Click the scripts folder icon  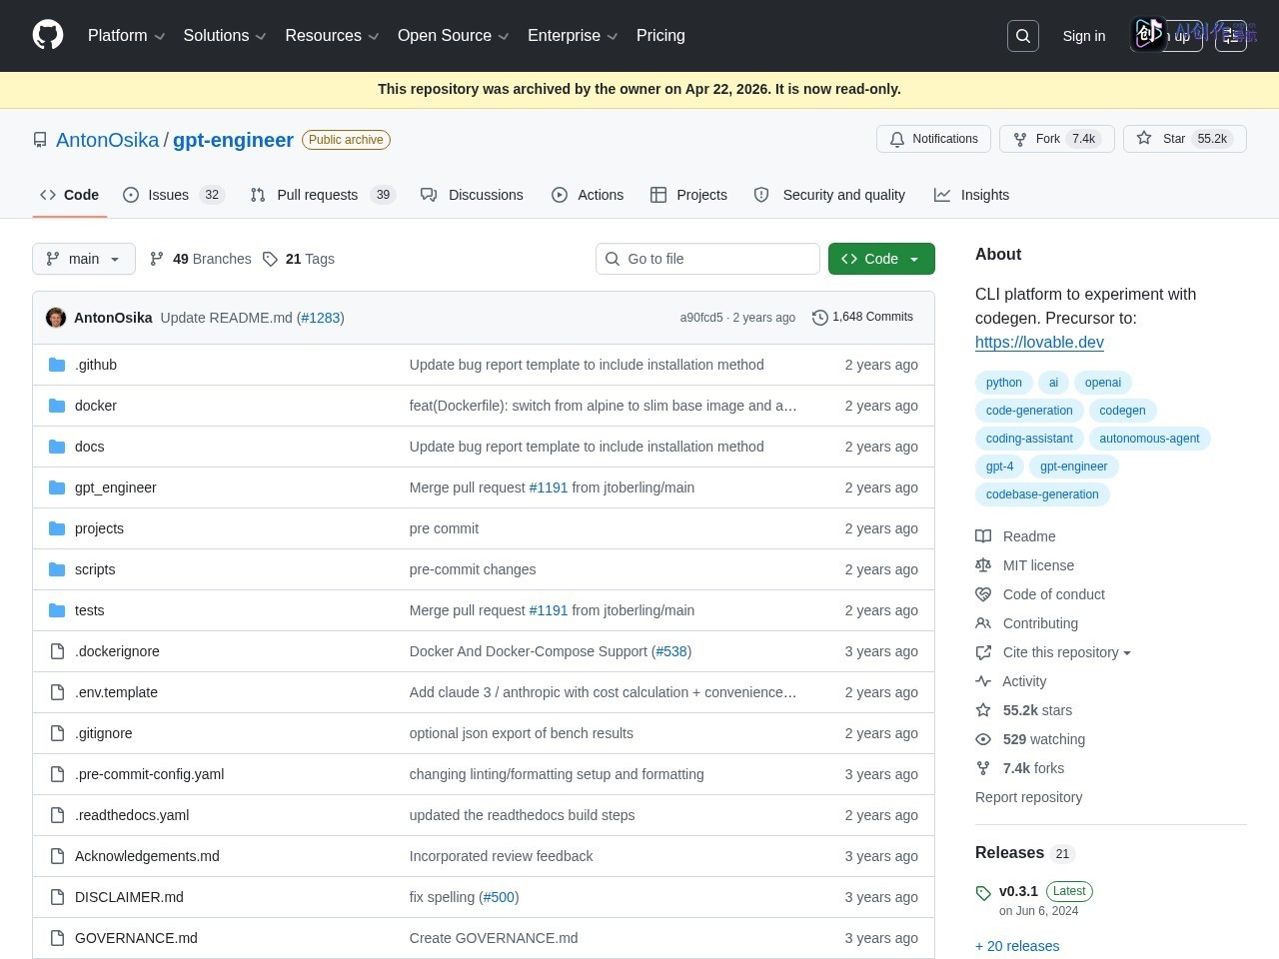pos(57,569)
